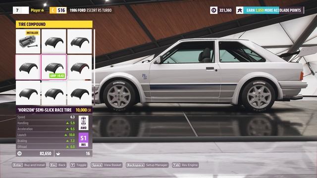
Task: Click the Installed label tag
Action: (x=32, y=33)
